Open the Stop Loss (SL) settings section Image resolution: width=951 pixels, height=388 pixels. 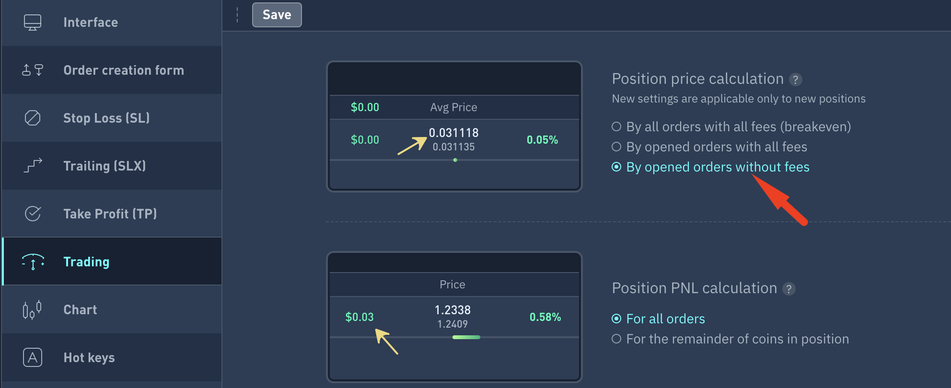[x=106, y=118]
